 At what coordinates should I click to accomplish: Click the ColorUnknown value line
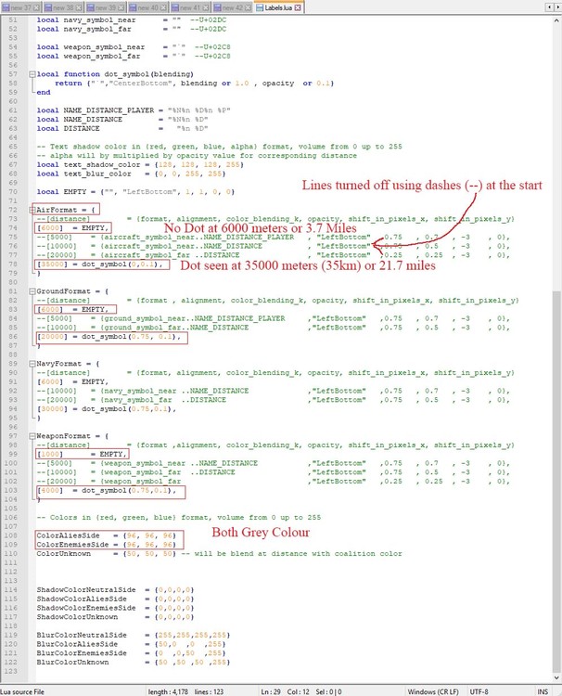219,553
